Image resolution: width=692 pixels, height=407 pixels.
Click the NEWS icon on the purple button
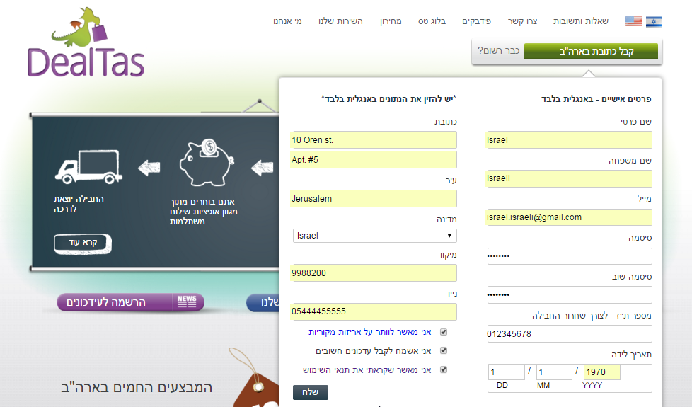(187, 302)
